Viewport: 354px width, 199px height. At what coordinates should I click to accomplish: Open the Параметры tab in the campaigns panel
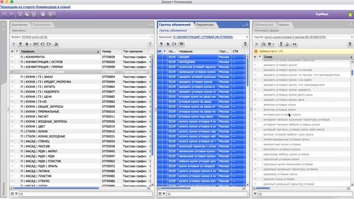pos(41,24)
